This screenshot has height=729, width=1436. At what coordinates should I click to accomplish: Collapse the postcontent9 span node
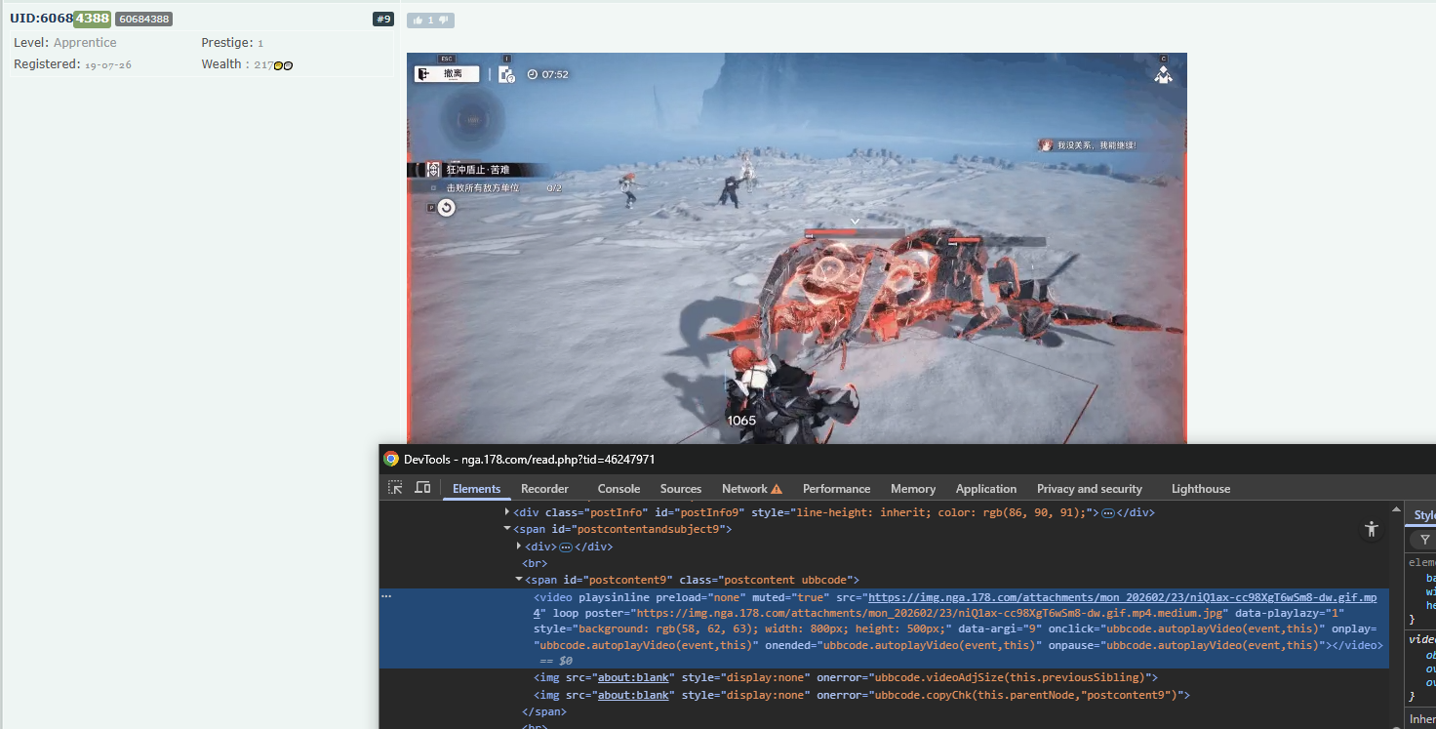pyautogui.click(x=519, y=580)
